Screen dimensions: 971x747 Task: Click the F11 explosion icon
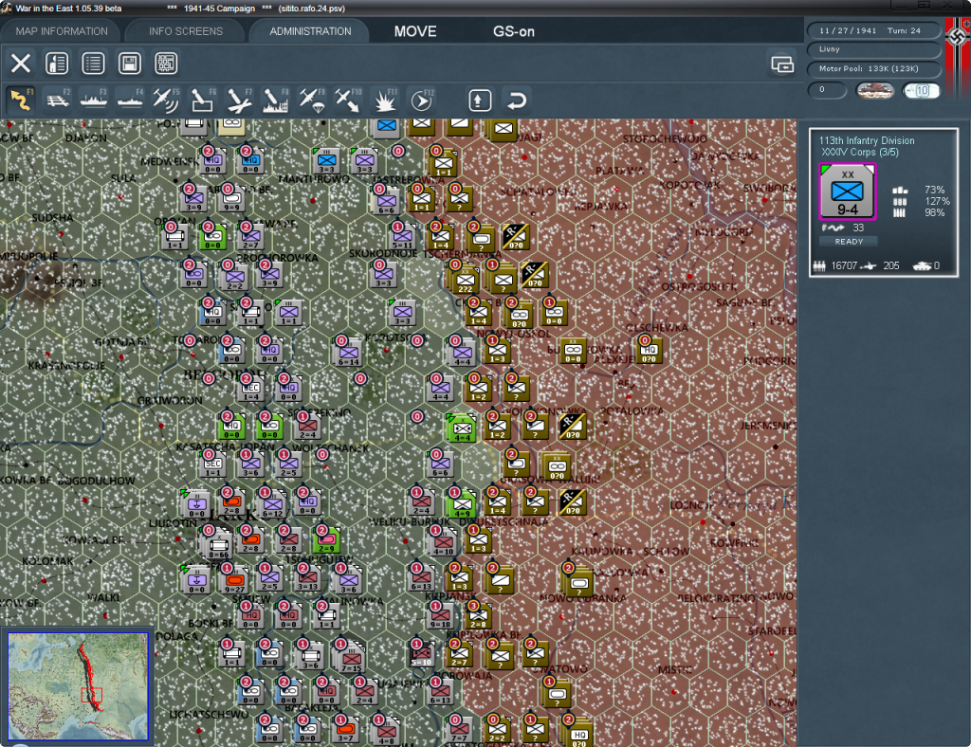[x=384, y=100]
